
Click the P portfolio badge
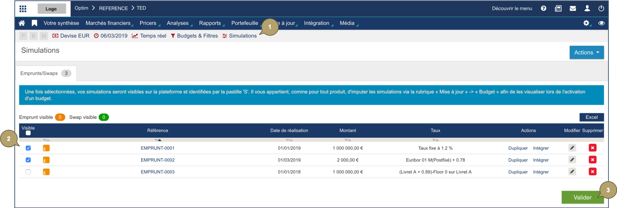[x=23, y=36]
